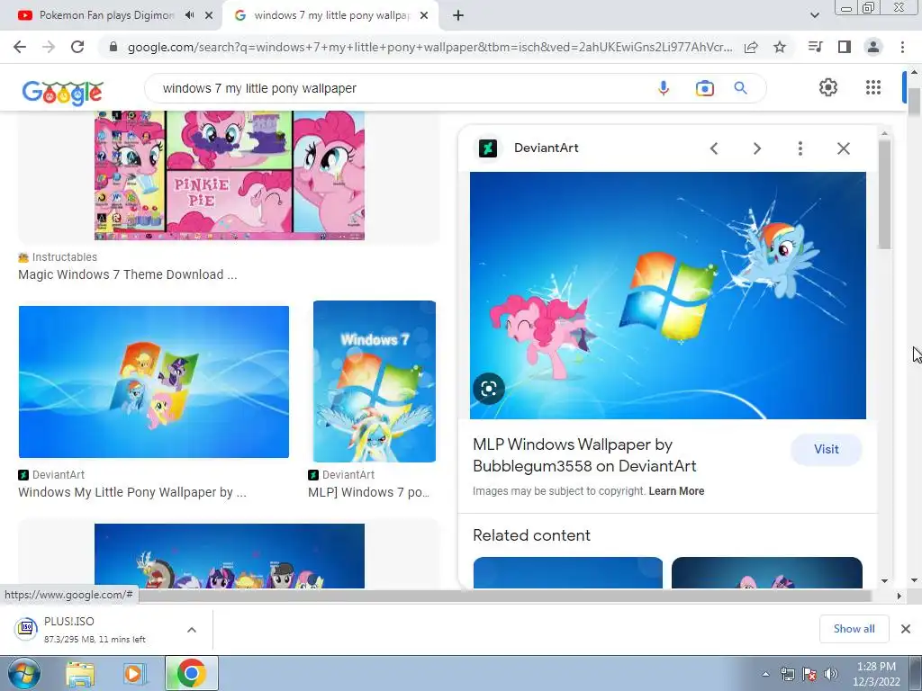Click the preview panel scroll down arrow
The image size is (922, 691).
884,581
